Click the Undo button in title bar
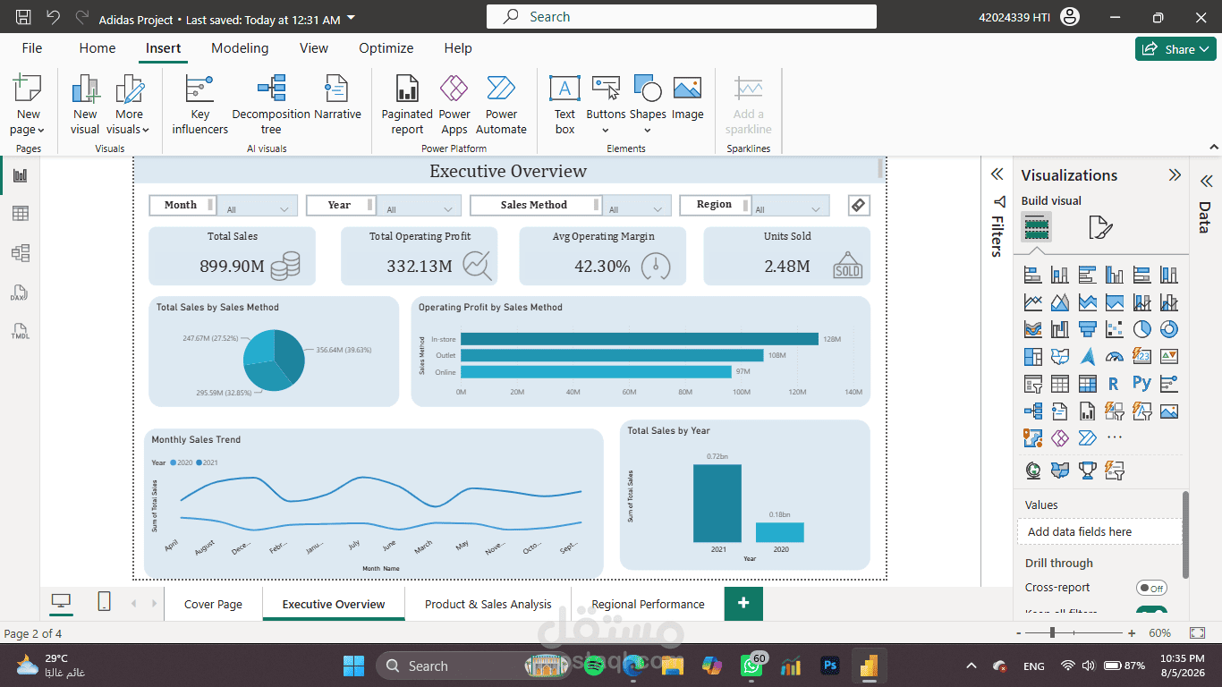 point(54,18)
